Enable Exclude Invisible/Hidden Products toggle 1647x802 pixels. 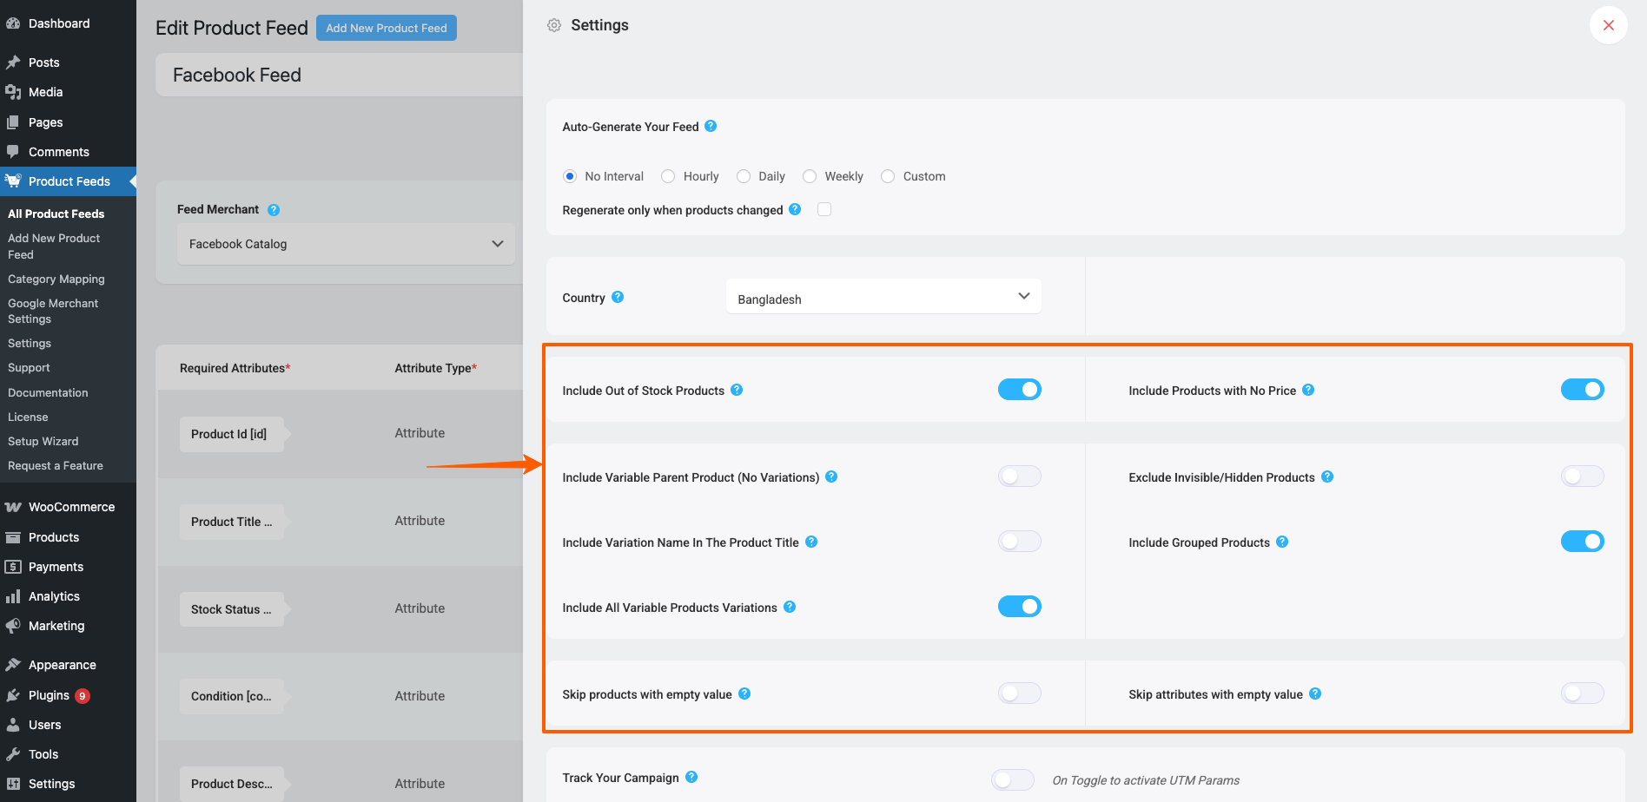[x=1583, y=477]
